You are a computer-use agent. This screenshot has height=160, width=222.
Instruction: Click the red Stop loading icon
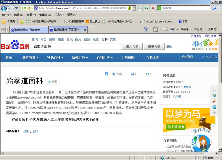pos(153,8)
